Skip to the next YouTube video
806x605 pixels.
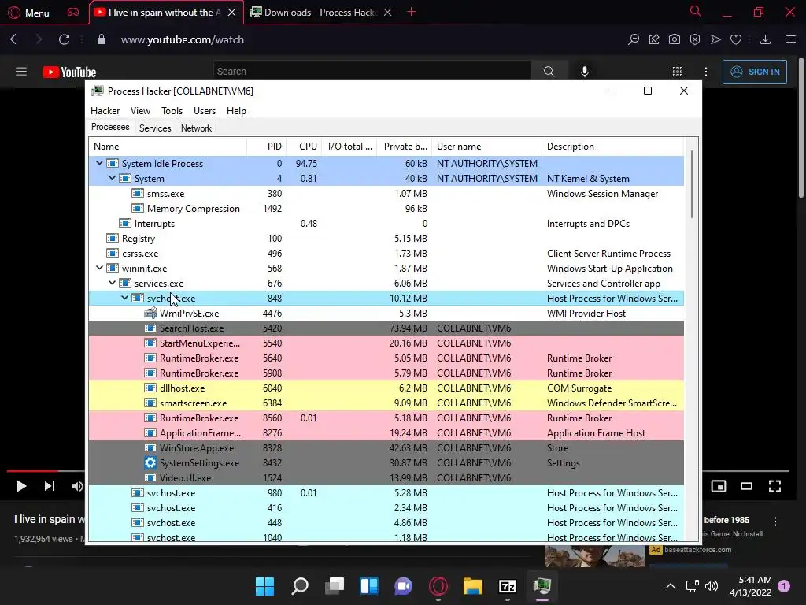point(50,486)
